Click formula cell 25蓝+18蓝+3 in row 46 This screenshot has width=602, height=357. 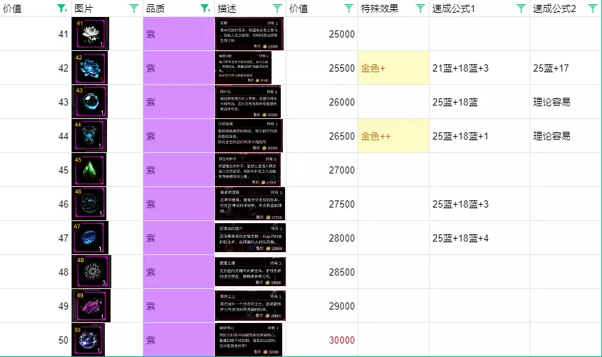coord(479,203)
